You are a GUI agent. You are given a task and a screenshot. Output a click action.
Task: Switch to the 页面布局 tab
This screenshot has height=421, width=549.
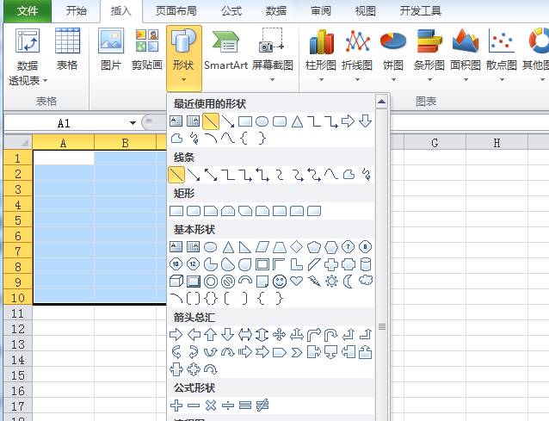point(176,11)
